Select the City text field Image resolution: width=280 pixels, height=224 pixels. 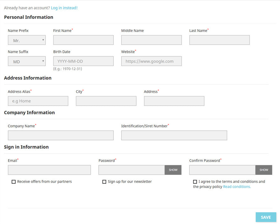pos(106,101)
